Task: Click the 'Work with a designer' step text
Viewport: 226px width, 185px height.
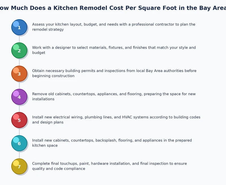Action: click(114, 50)
